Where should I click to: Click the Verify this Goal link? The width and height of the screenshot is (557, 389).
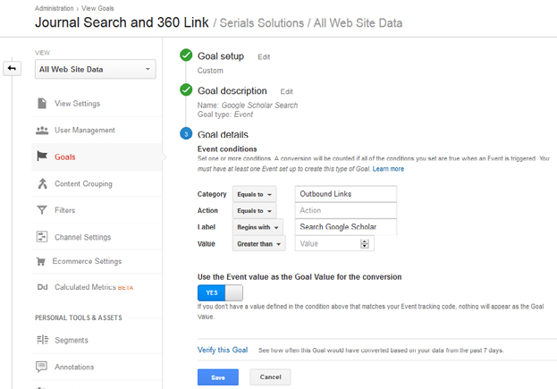tap(223, 350)
